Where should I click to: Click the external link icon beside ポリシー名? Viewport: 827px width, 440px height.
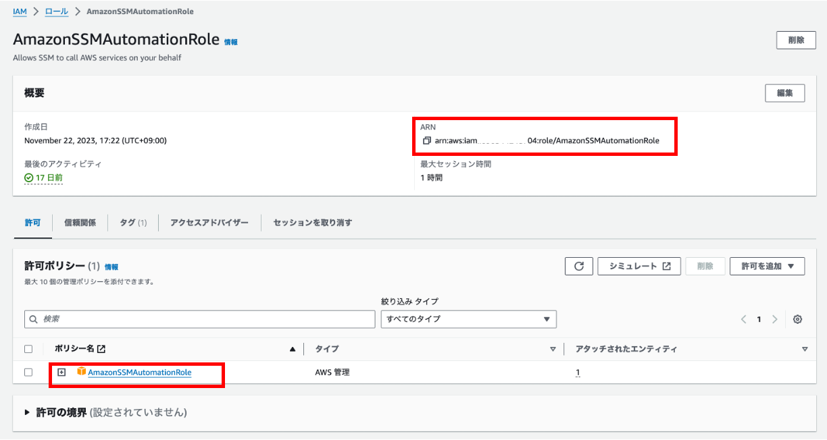pyautogui.click(x=101, y=349)
